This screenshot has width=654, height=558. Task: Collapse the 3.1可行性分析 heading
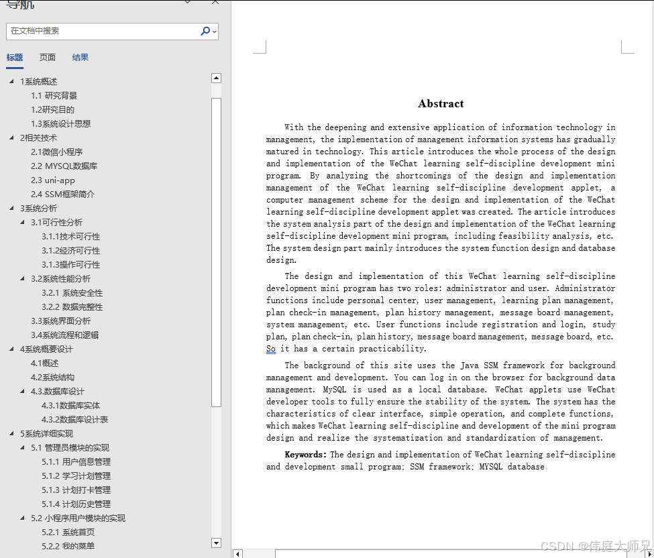pos(23,222)
